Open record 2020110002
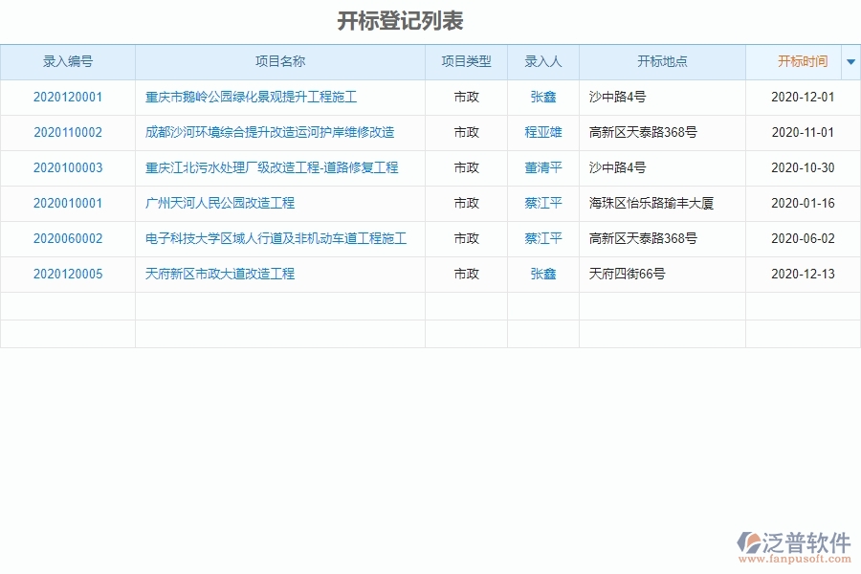 pos(69,133)
